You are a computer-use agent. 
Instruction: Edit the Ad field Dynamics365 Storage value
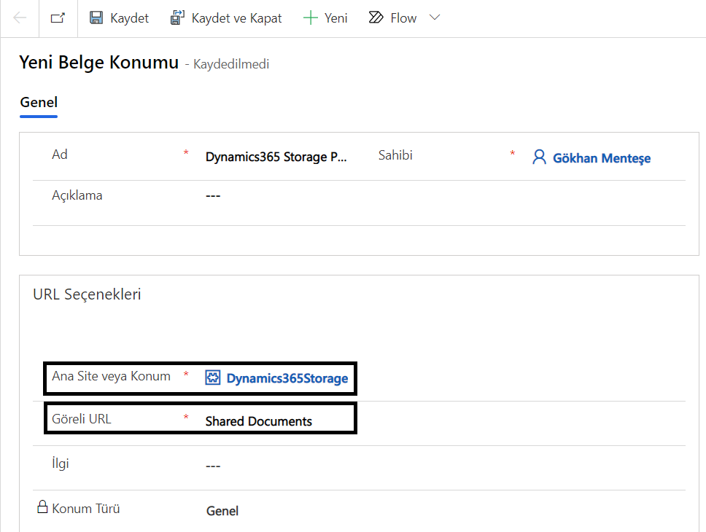click(x=276, y=157)
